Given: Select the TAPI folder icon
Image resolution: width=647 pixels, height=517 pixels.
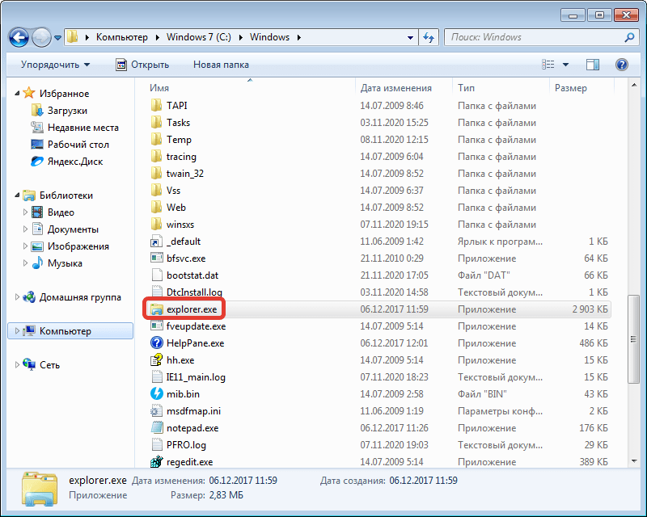Looking at the screenshot, I should (156, 106).
